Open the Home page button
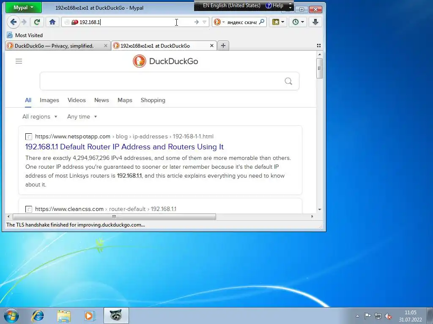 tap(52, 22)
